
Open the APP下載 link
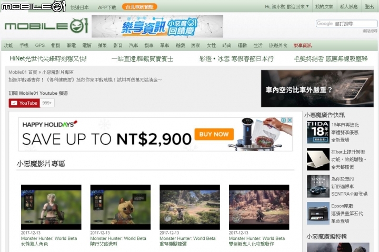[107, 7]
